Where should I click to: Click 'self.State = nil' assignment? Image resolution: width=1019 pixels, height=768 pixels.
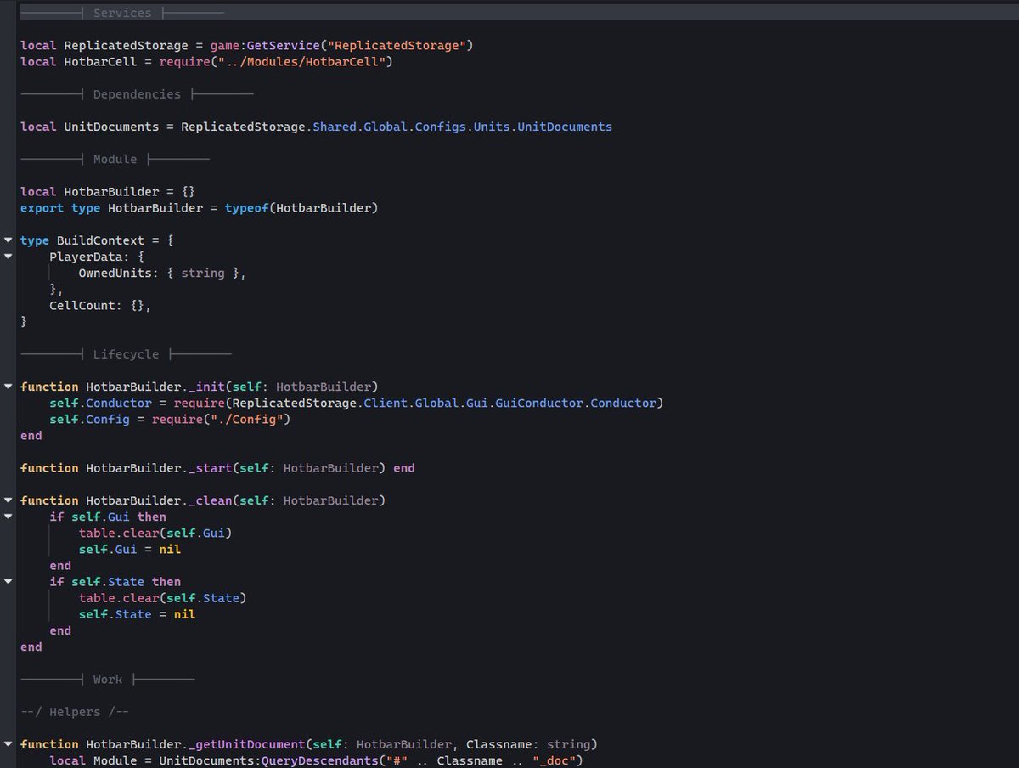point(137,614)
